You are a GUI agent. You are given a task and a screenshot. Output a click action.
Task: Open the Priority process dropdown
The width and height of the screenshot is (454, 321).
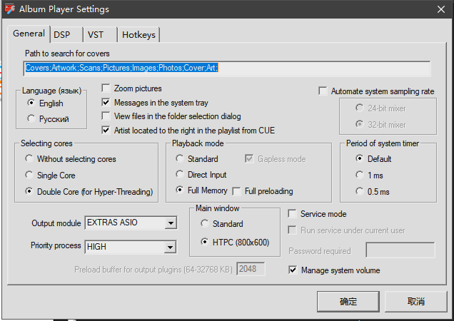(170, 247)
